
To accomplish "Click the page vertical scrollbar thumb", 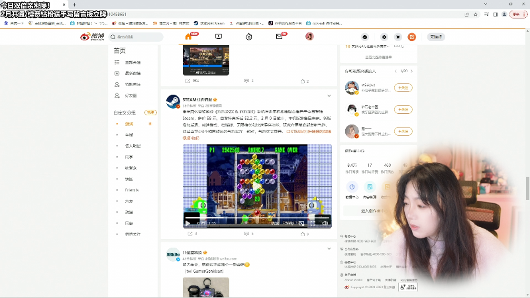I will (x=527, y=188).
